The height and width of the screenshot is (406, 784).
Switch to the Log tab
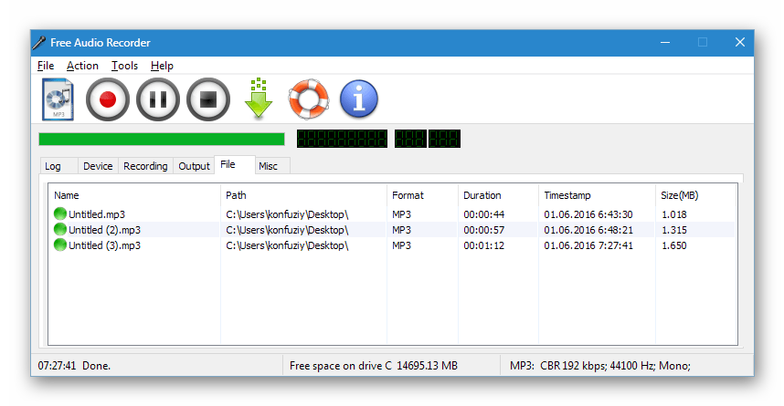(53, 166)
